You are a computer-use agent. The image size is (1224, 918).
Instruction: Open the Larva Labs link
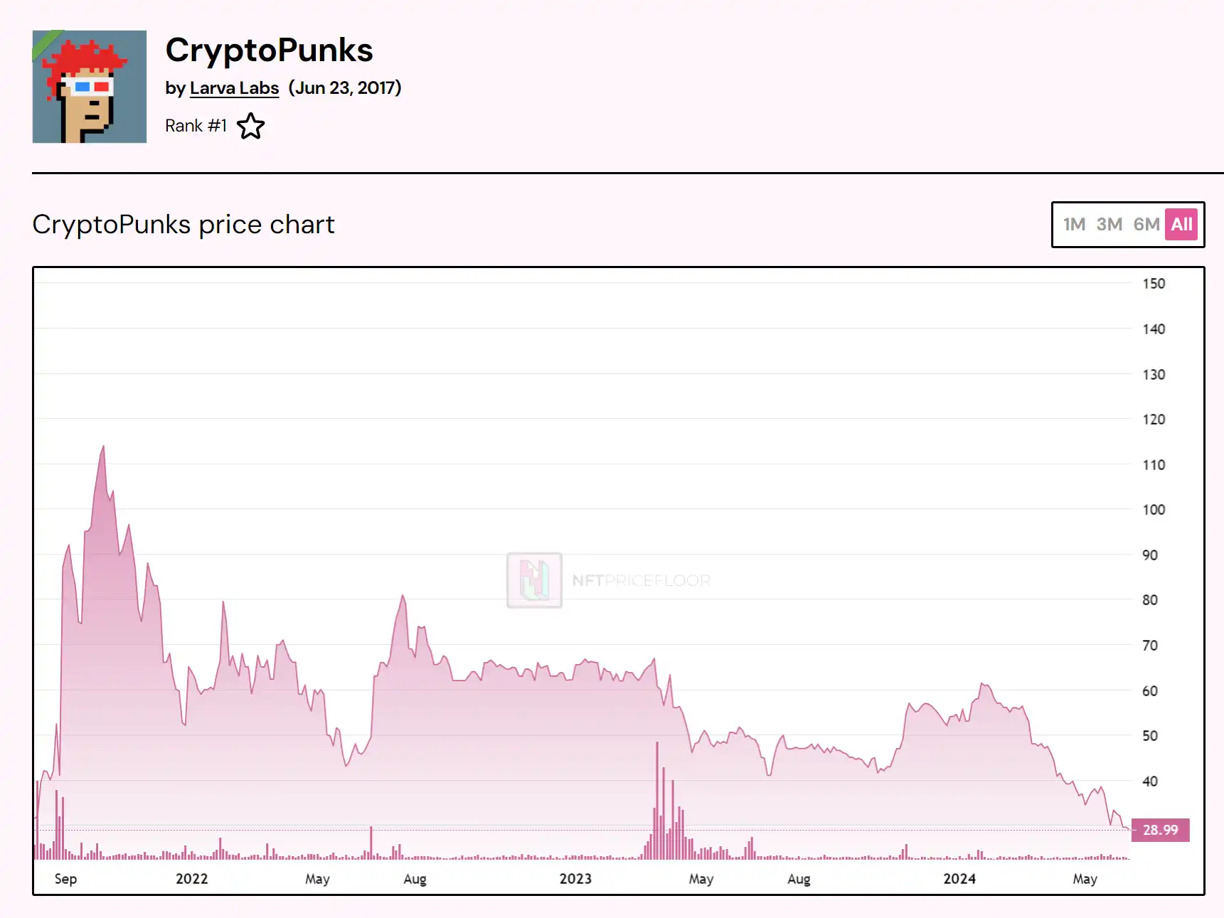[x=234, y=88]
